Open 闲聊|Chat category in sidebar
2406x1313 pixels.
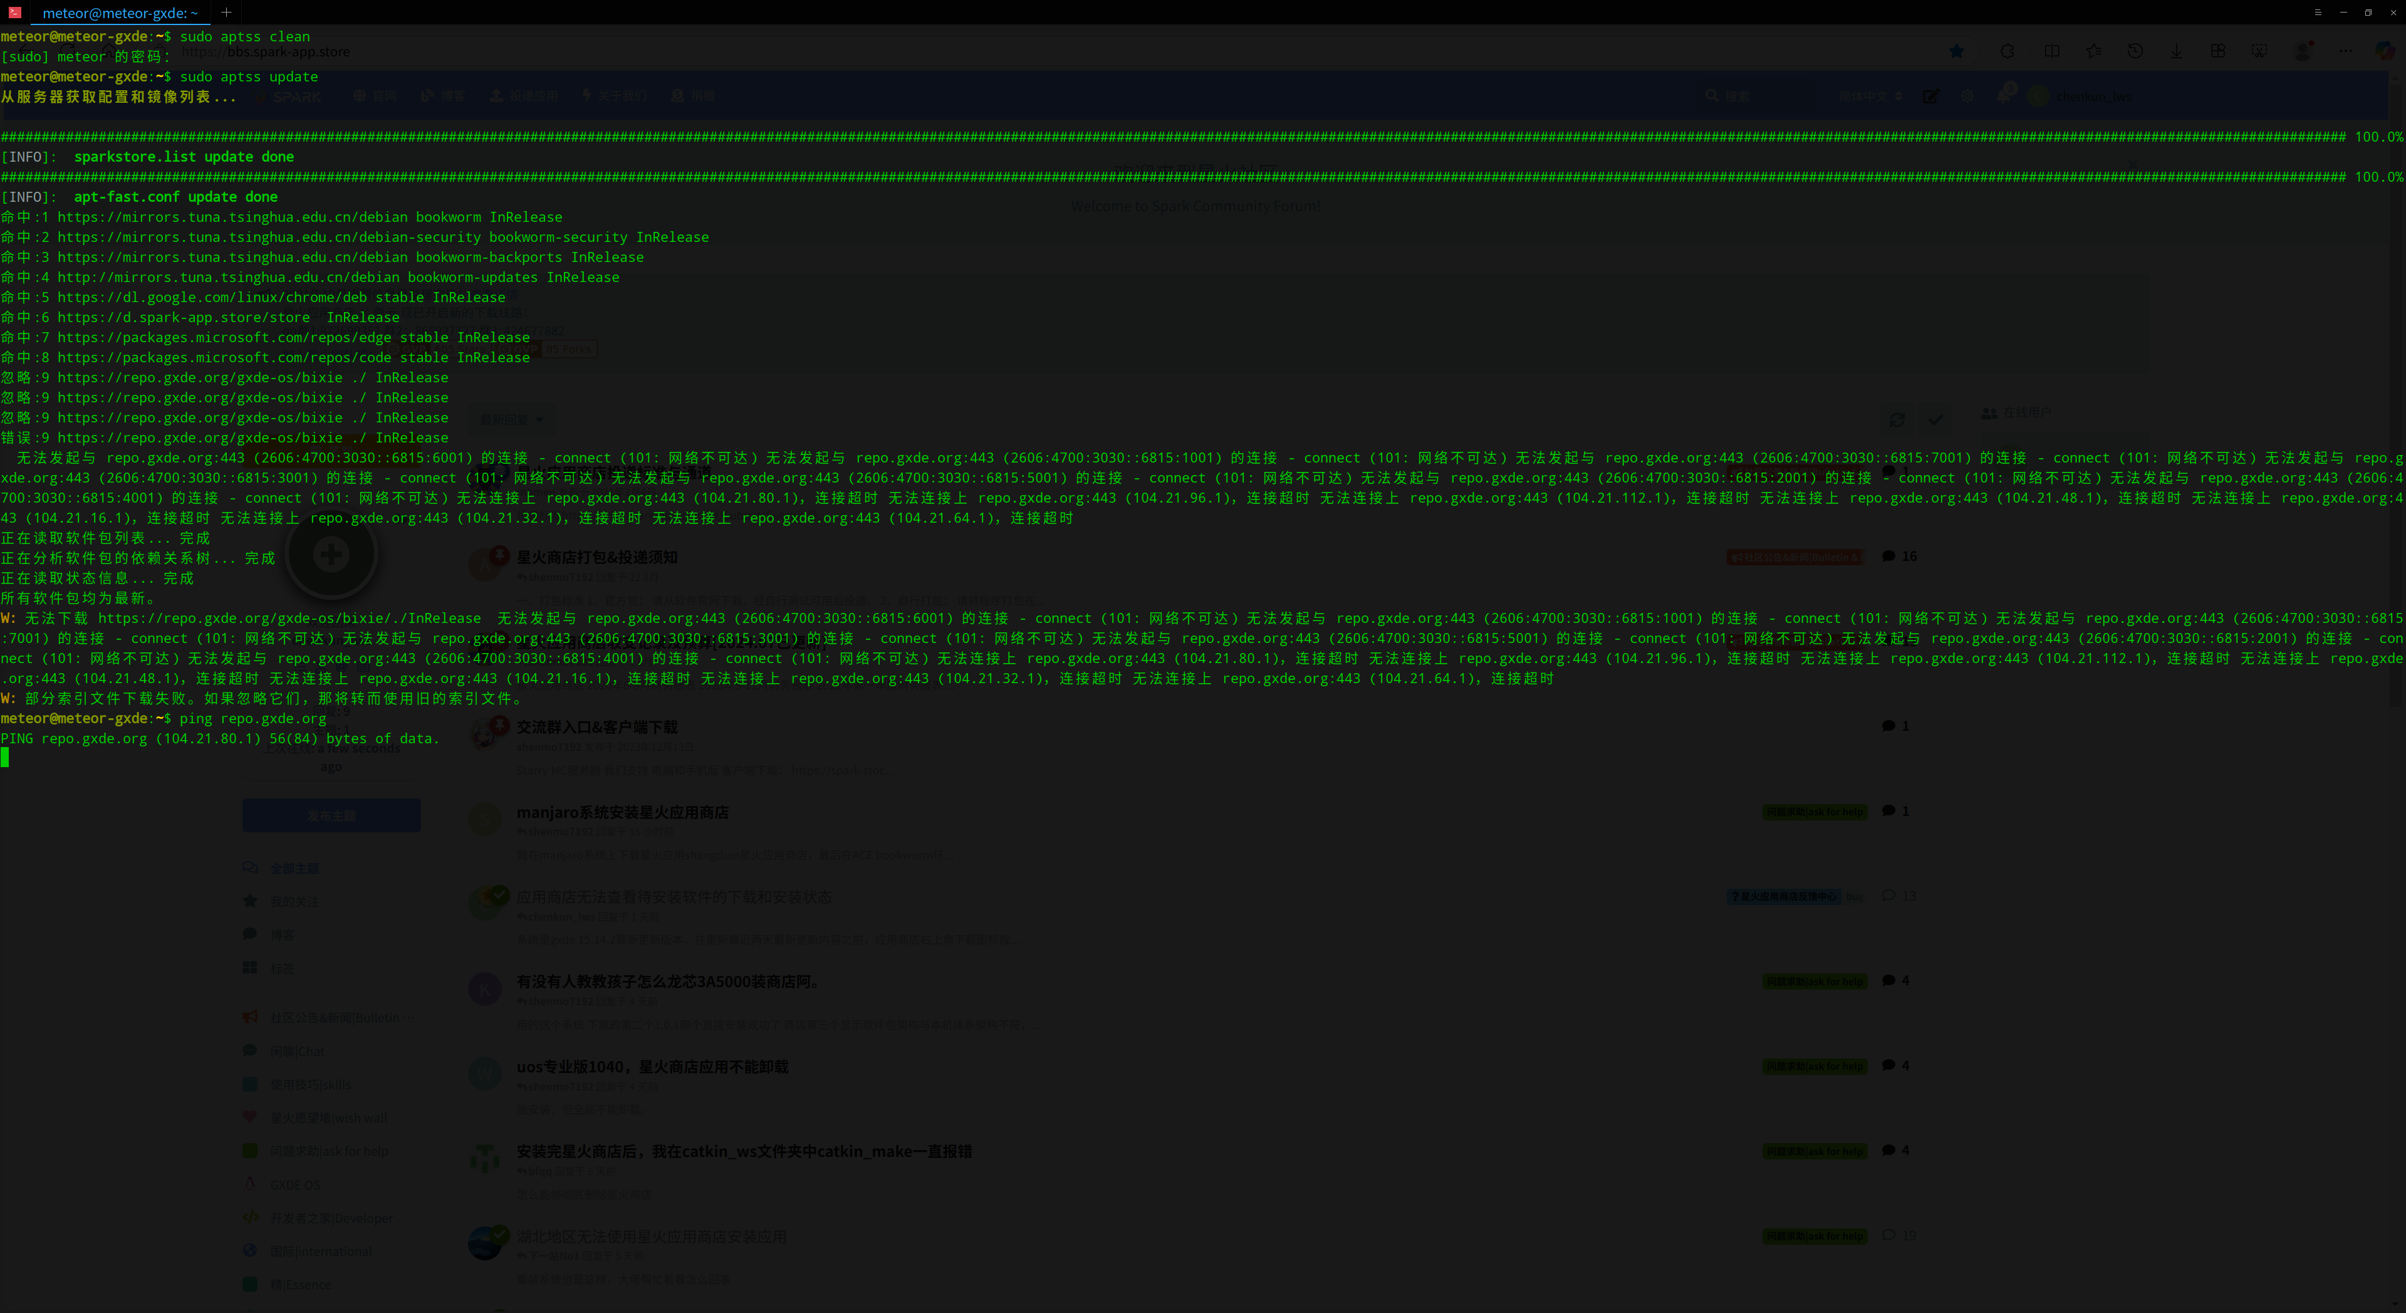tap(284, 1051)
